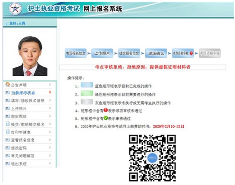Click the gray arrow in sidebar 上传照片 row
The height and width of the screenshot is (185, 235).
(50, 108)
